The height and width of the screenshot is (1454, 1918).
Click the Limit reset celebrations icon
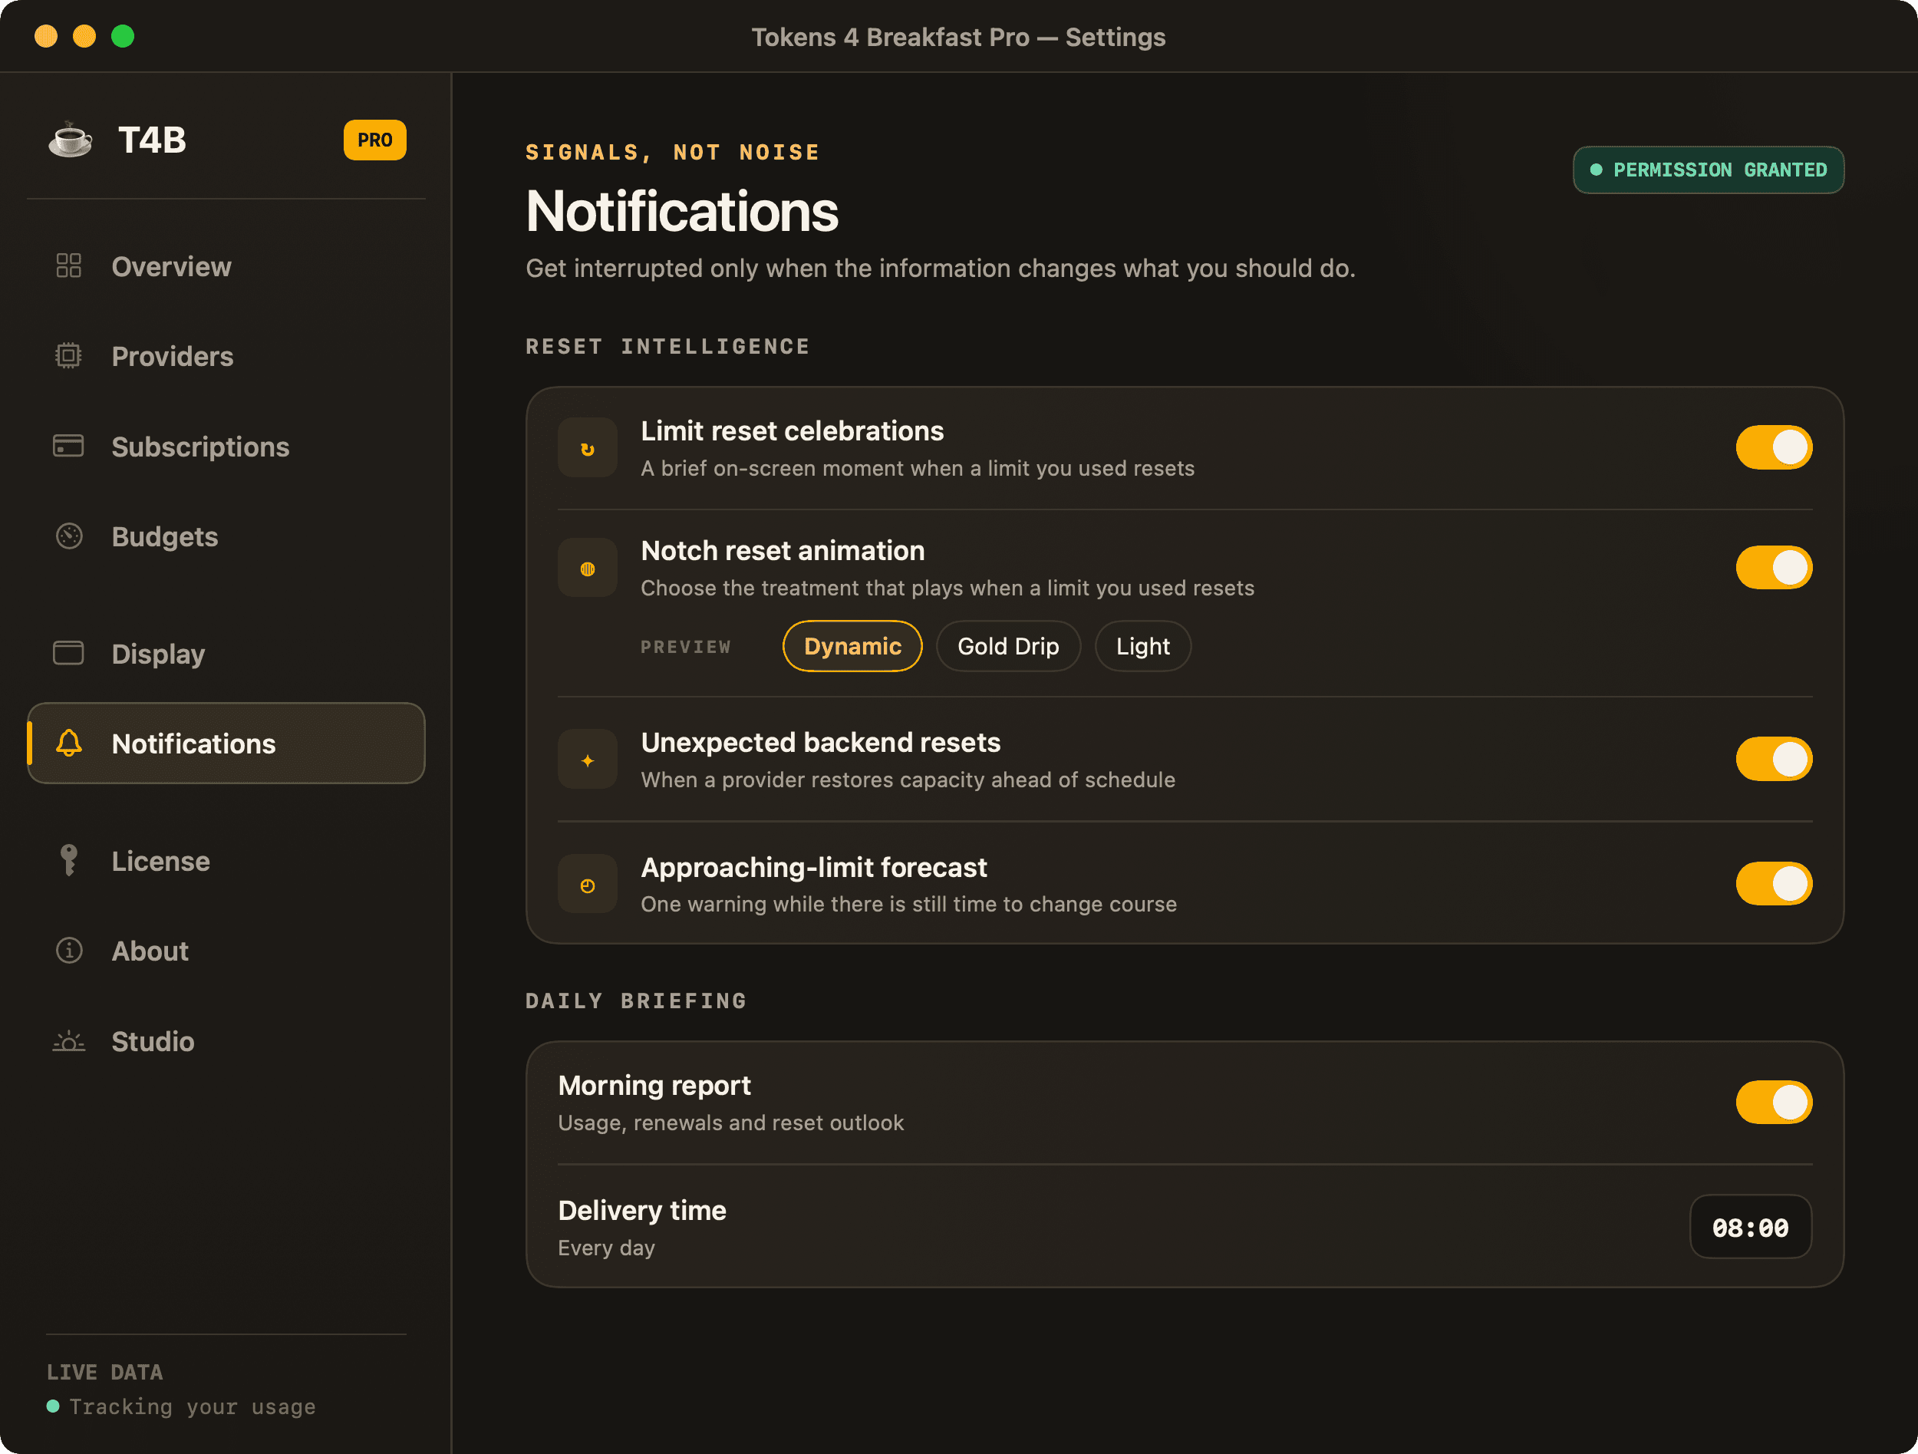[x=587, y=448]
